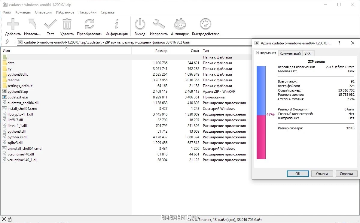Open the Команды menu

[23, 12]
